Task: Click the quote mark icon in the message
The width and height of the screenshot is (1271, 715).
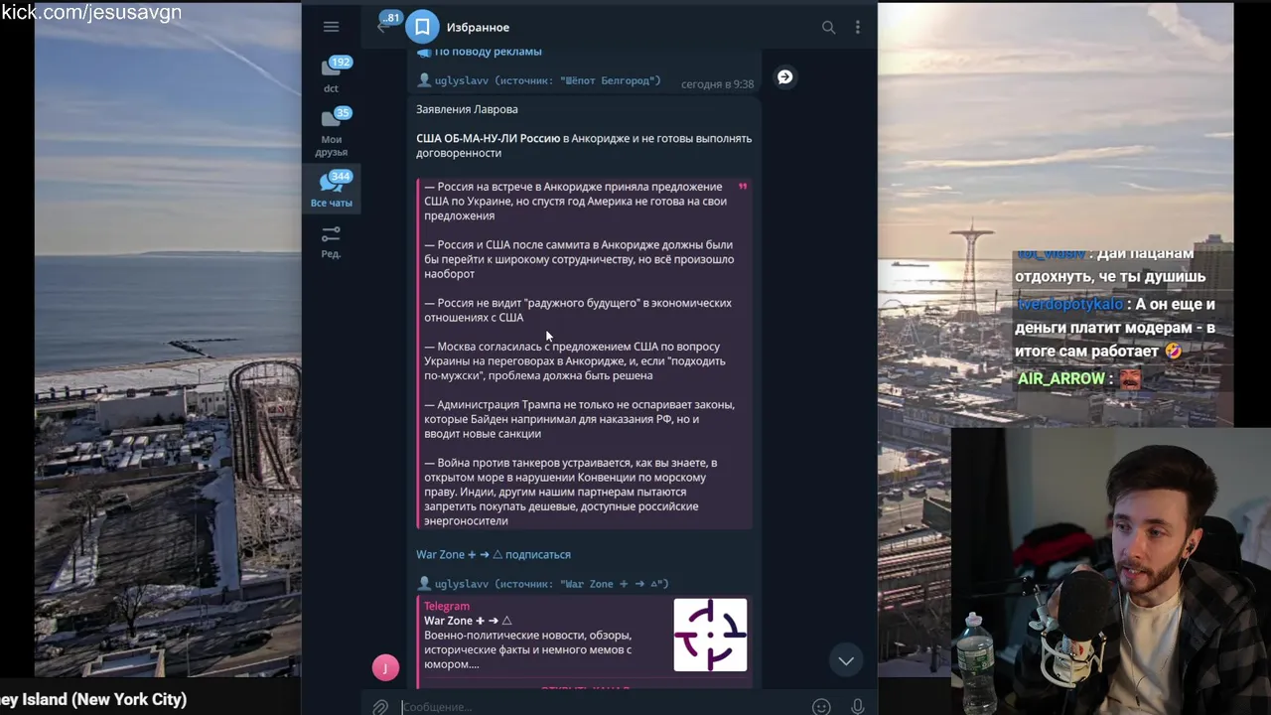Action: pos(742,186)
